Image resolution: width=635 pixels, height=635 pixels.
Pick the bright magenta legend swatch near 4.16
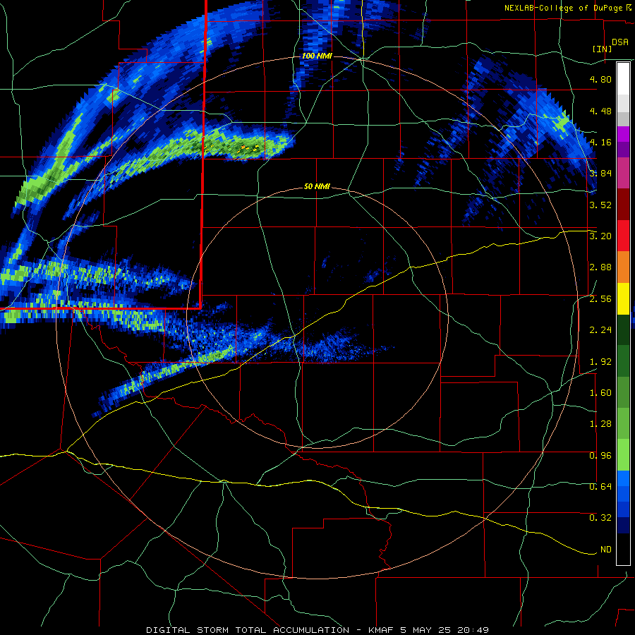point(623,134)
